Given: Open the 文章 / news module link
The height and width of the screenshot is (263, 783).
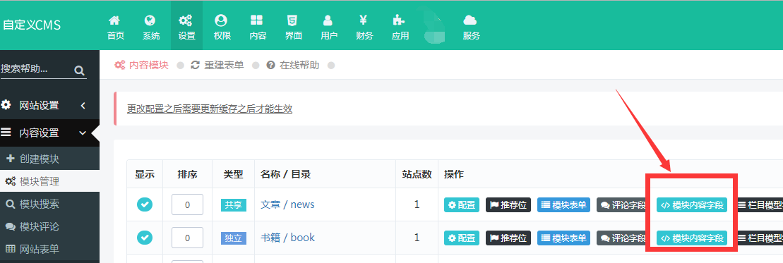Looking at the screenshot, I should coord(287,204).
